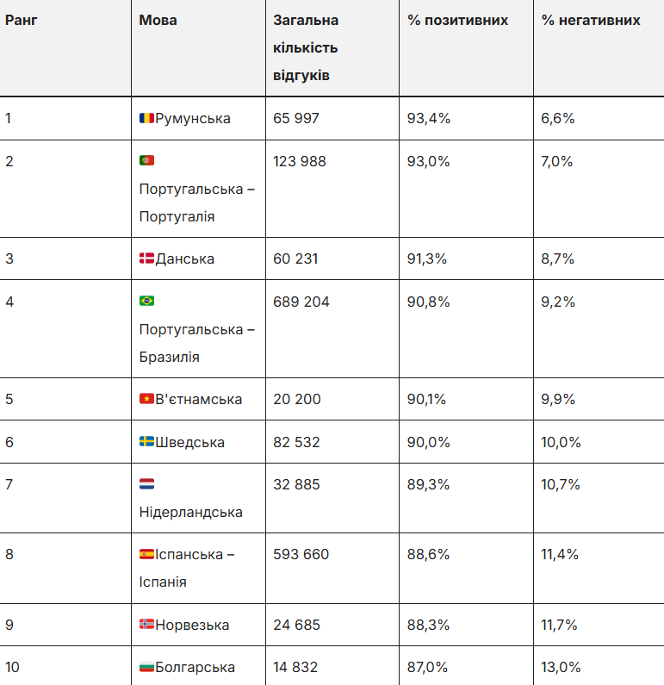Select the 13,0% negative value
This screenshot has width=664, height=685.
[561, 667]
